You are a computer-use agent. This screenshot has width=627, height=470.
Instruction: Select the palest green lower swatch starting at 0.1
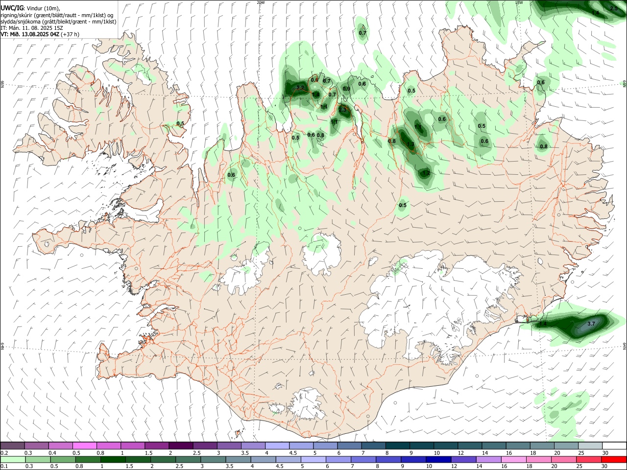tap(13, 459)
